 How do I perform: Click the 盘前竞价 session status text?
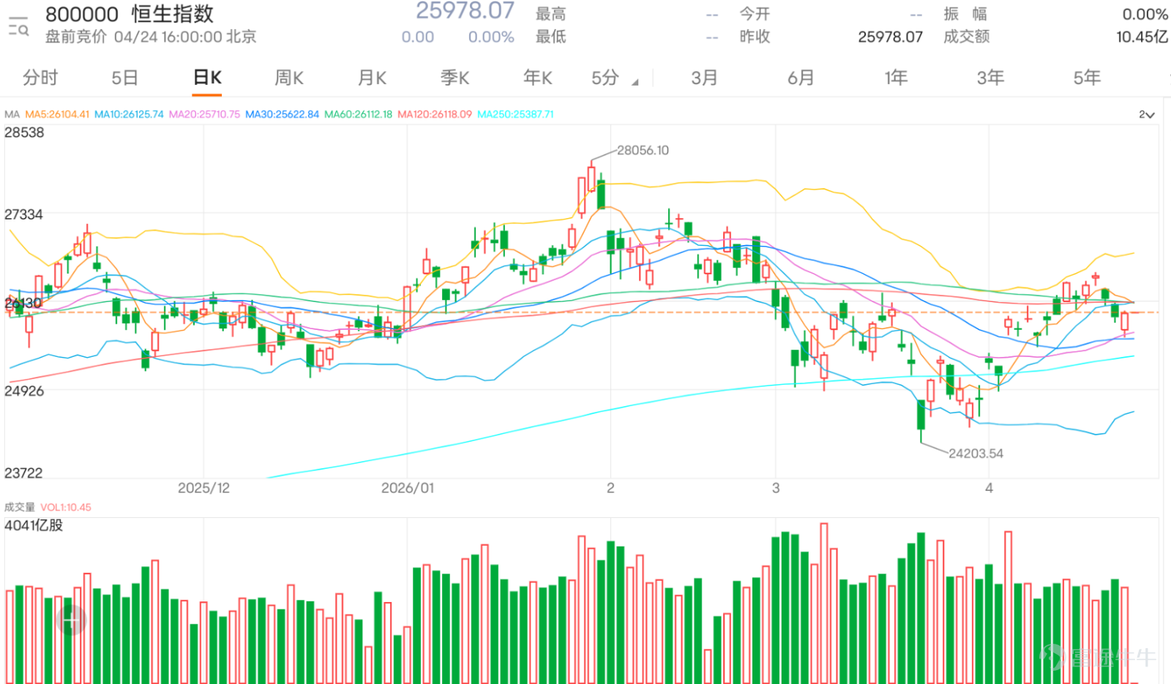[76, 37]
